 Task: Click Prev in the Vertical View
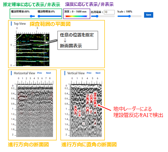[89, 73]
